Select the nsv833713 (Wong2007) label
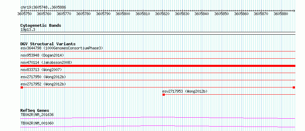This screenshot has width=305, height=131. pyautogui.click(x=41, y=70)
